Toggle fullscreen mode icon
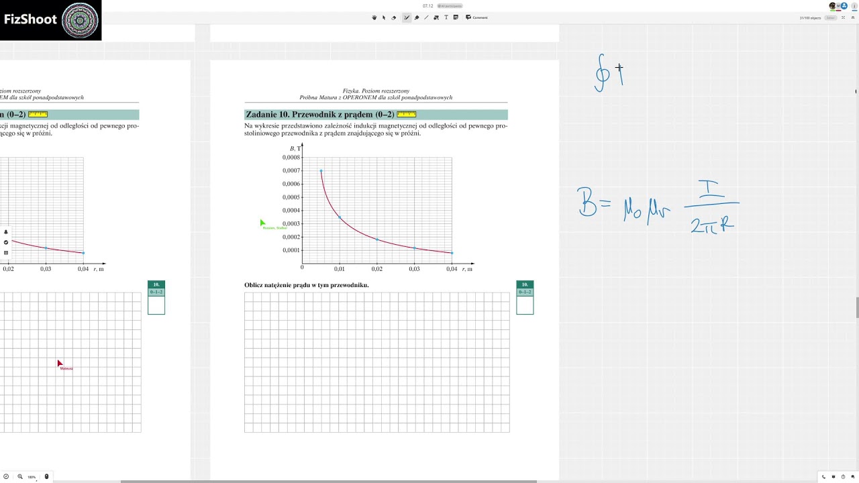859x483 pixels. tap(843, 17)
